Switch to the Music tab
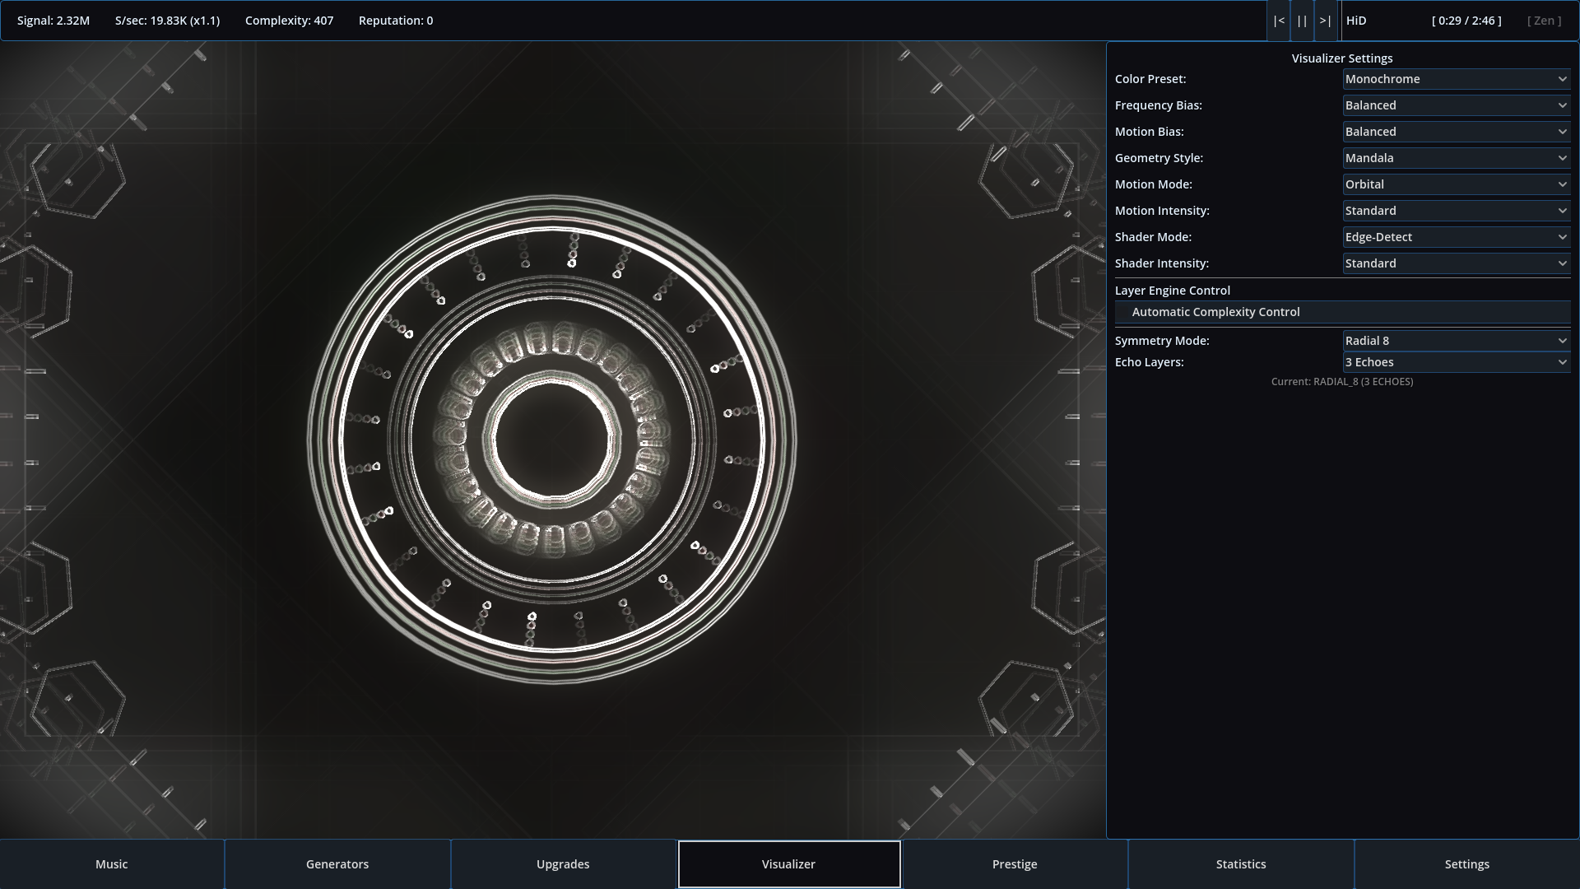Screen dimensions: 1580x889 coord(112,864)
